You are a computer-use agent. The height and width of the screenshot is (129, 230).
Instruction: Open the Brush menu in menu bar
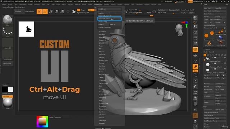pyautogui.click(x=10, y=4)
